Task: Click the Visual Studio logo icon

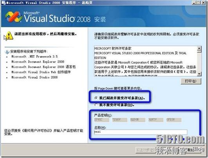Action: [14, 17]
